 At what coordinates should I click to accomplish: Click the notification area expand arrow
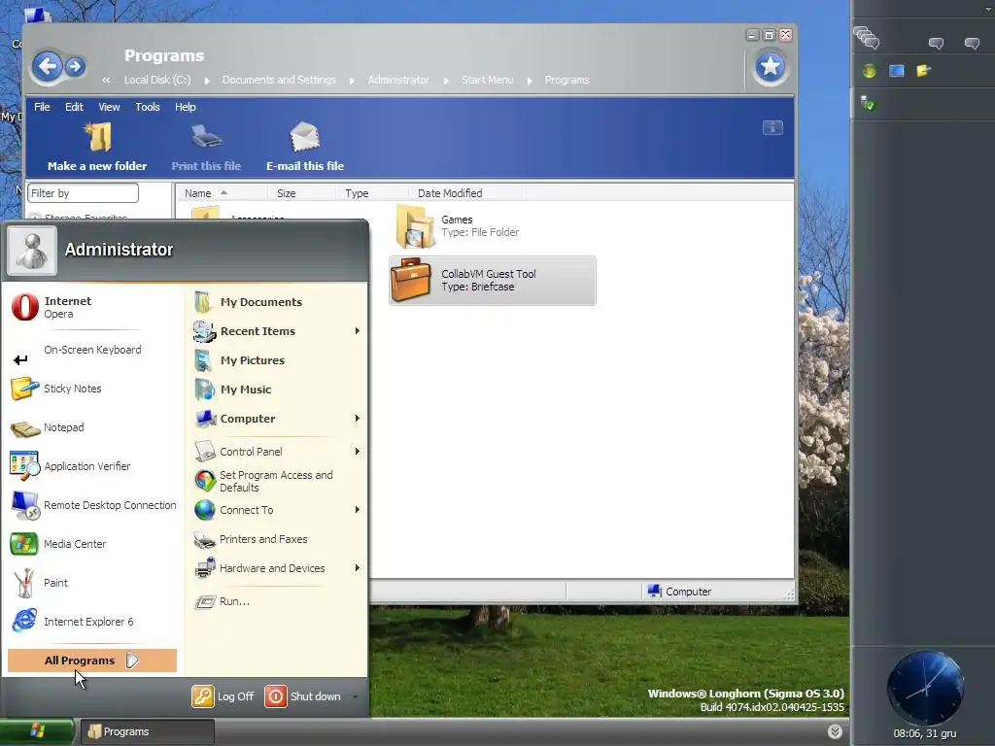tap(835, 731)
